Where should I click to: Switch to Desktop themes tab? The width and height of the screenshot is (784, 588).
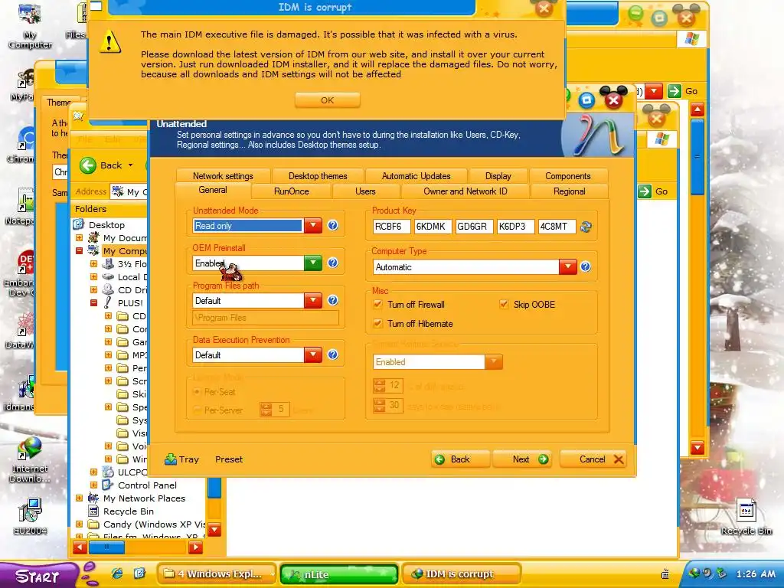318,176
